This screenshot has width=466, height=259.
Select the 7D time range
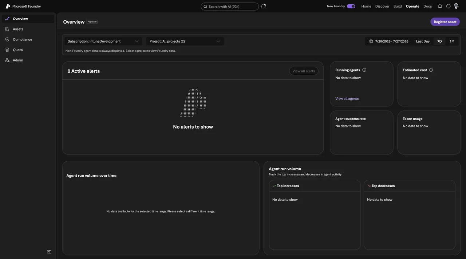tap(439, 41)
